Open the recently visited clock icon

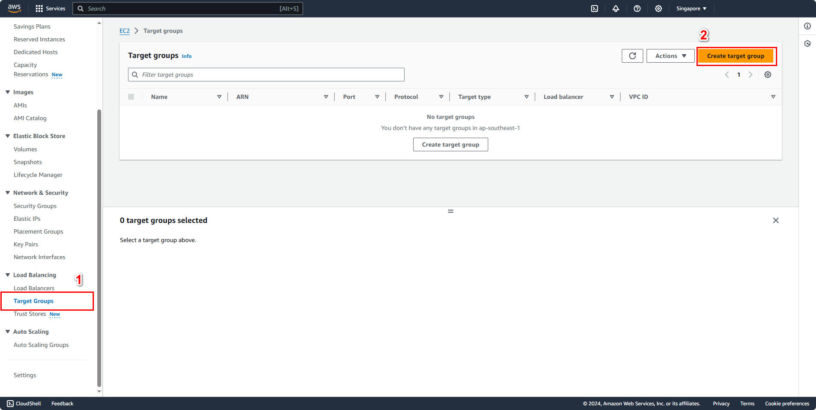point(807,43)
